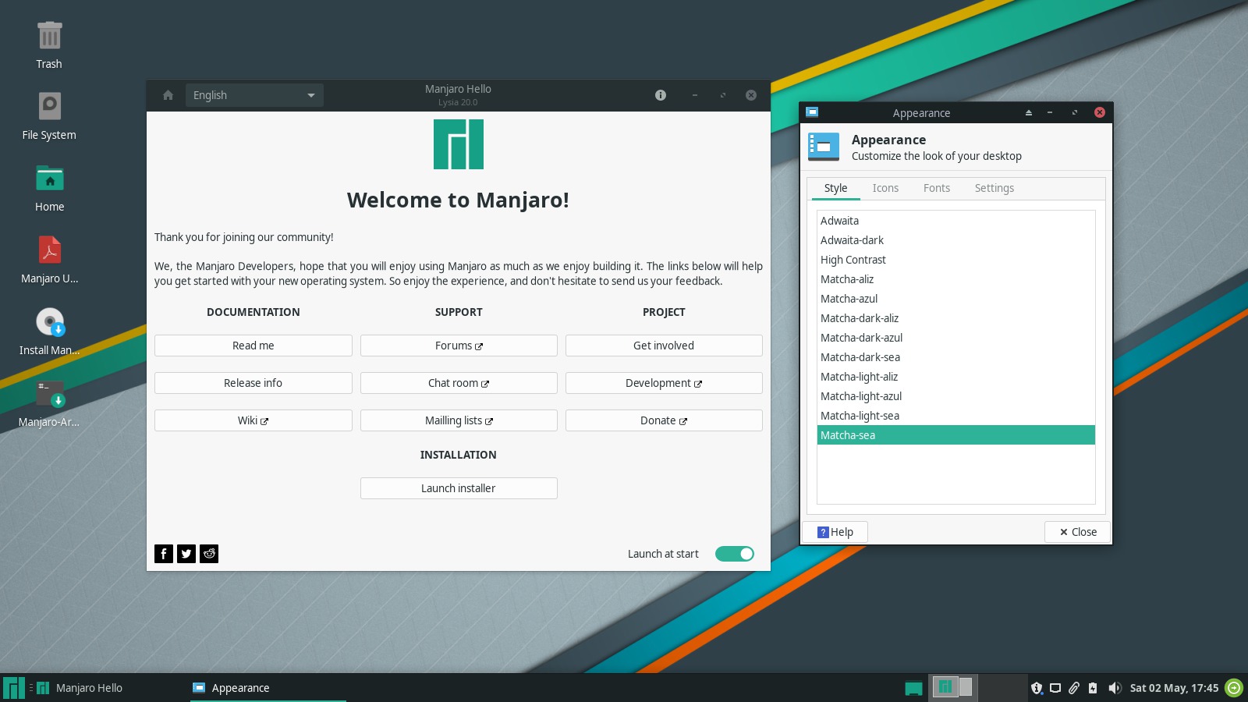
Task: Click the Donate button
Action: (x=664, y=420)
